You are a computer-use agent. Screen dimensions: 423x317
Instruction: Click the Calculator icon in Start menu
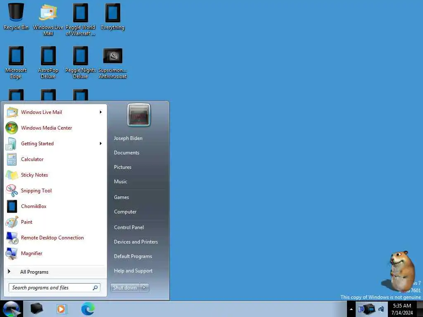coord(12,159)
